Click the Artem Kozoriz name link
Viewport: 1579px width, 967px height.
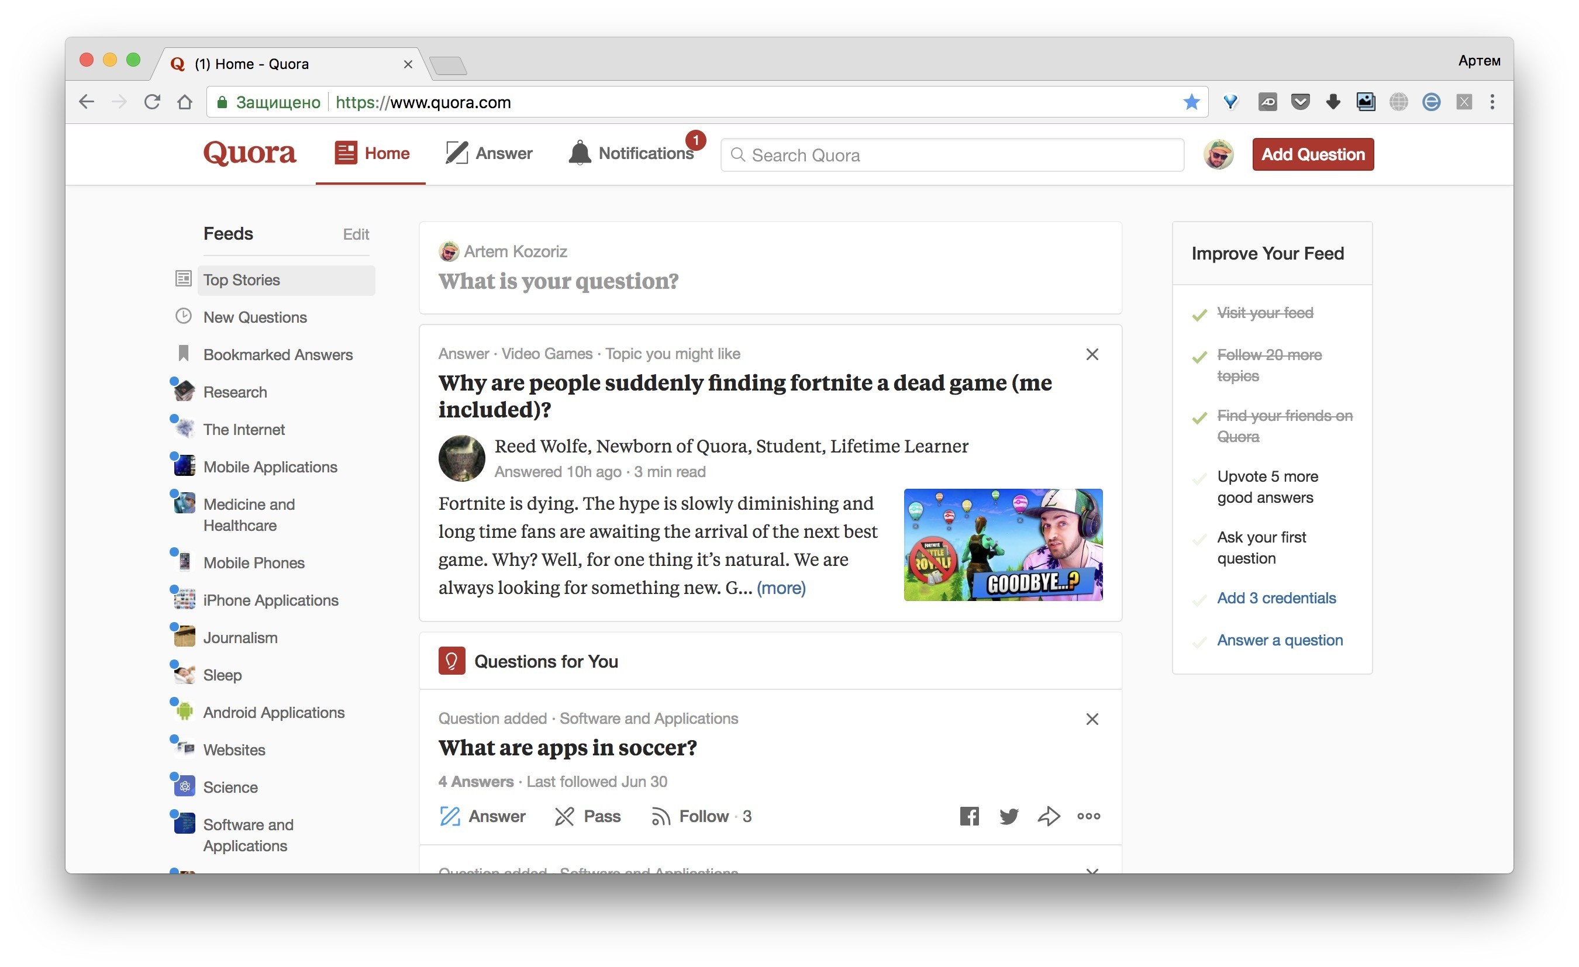click(515, 252)
